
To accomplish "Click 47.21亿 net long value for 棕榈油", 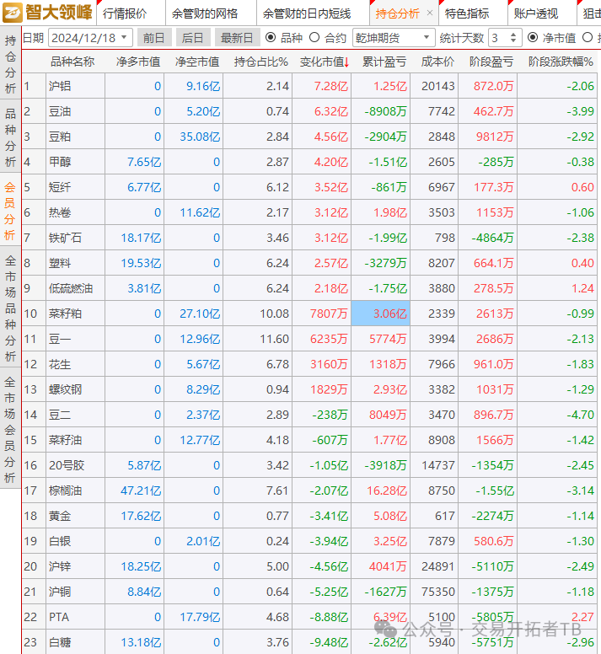I will [141, 490].
